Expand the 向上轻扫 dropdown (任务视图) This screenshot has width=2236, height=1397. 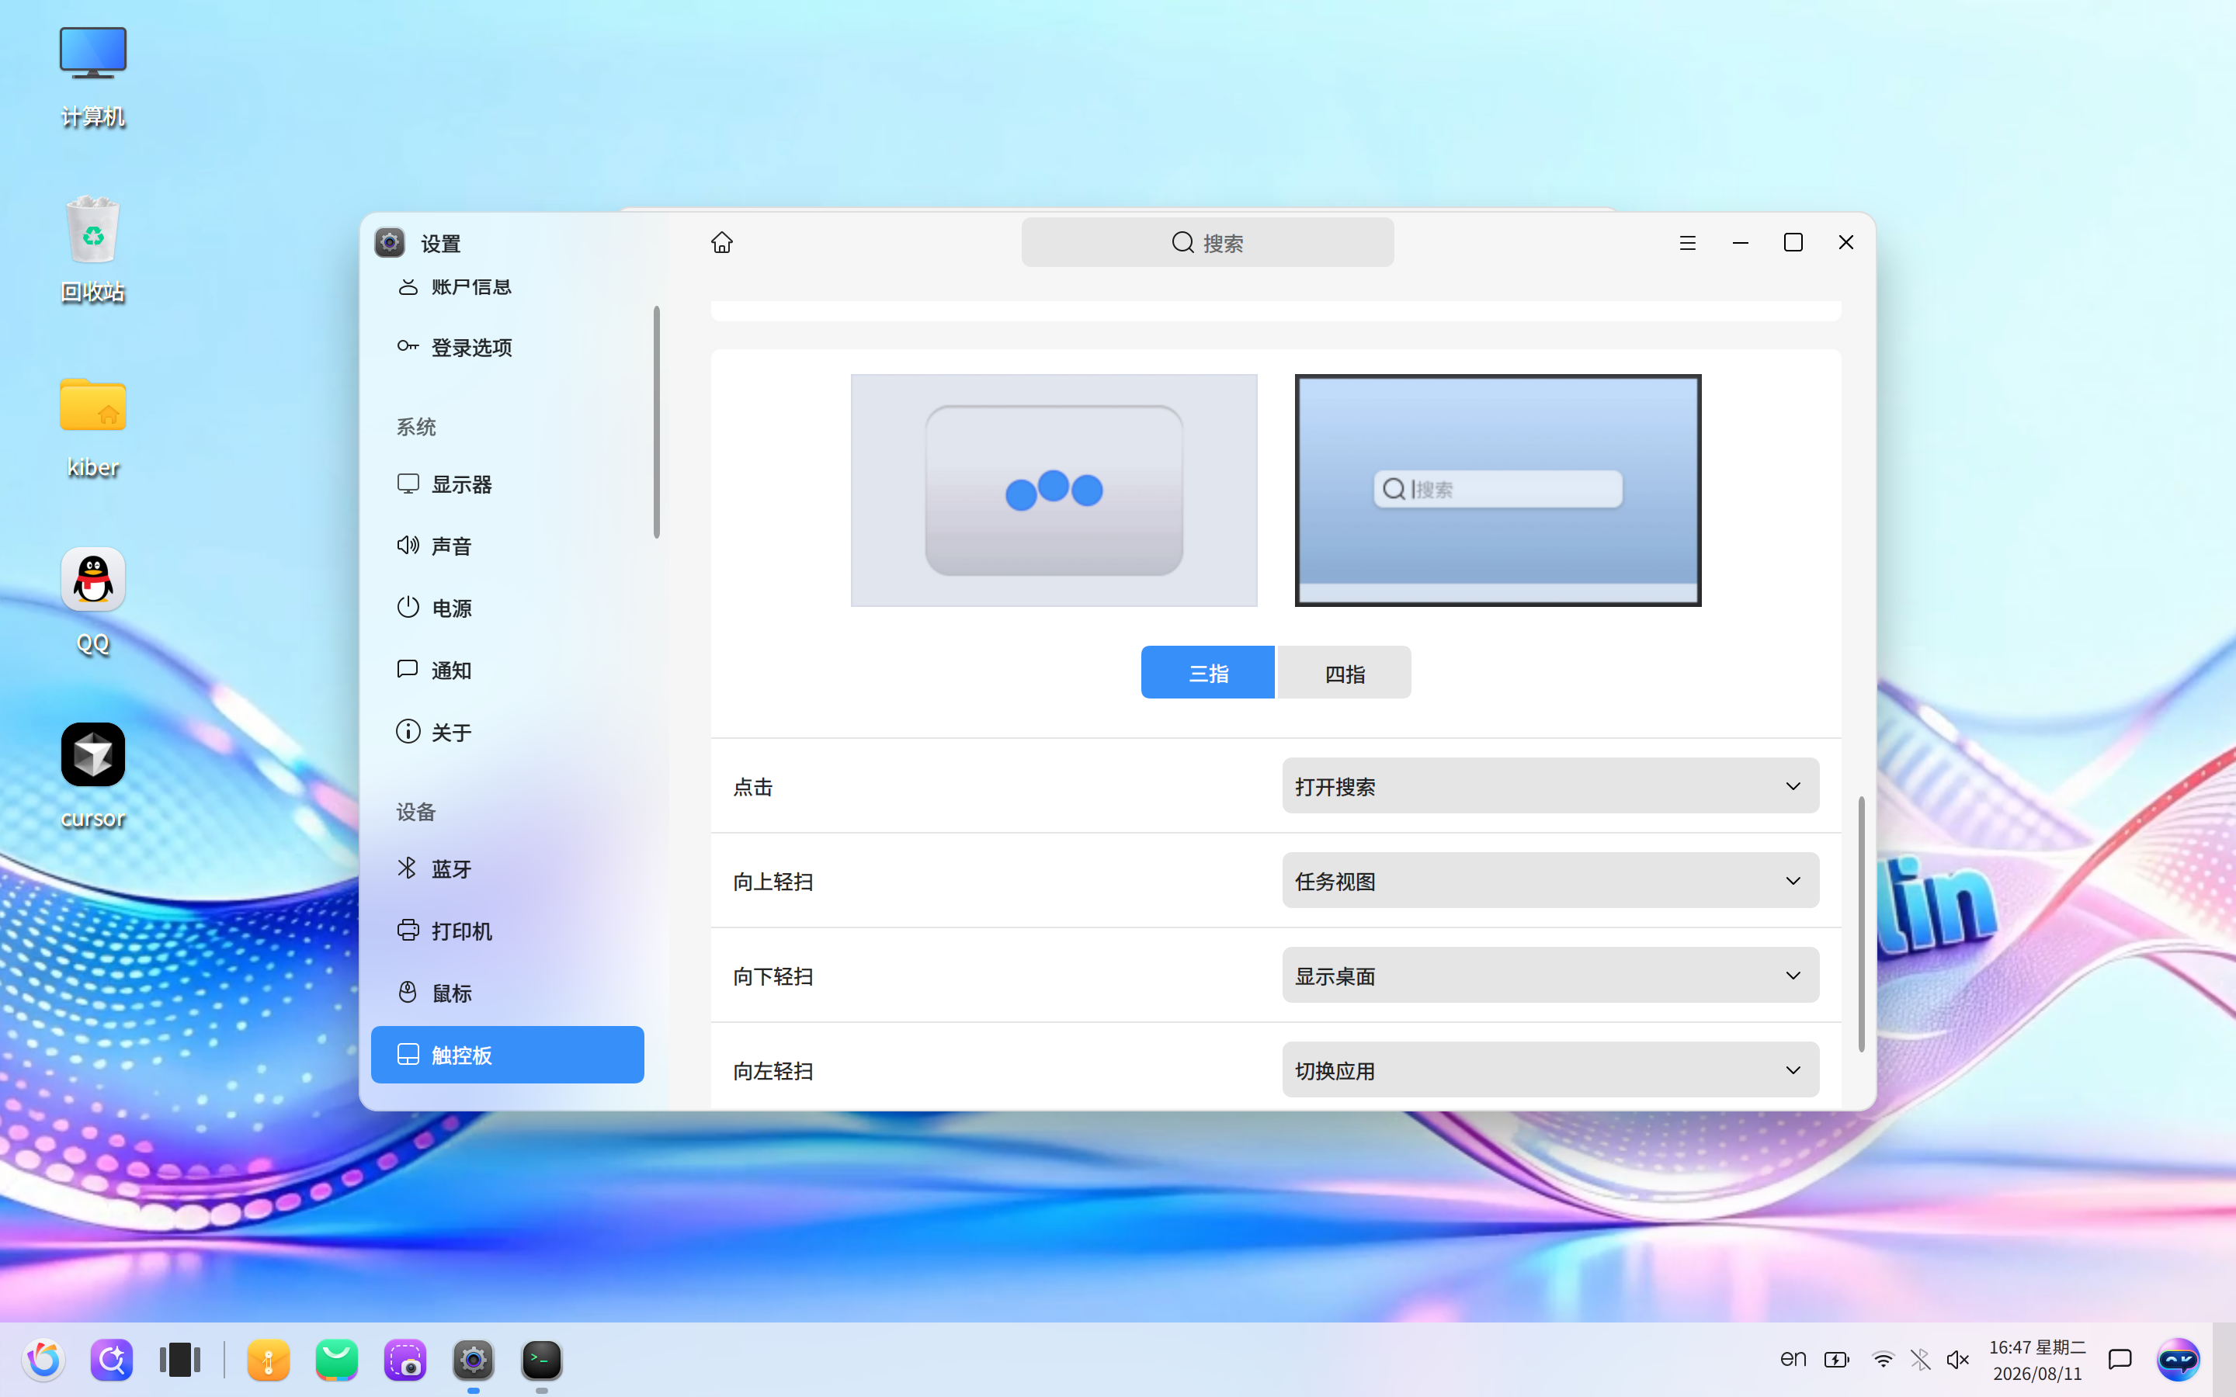[x=1550, y=881]
